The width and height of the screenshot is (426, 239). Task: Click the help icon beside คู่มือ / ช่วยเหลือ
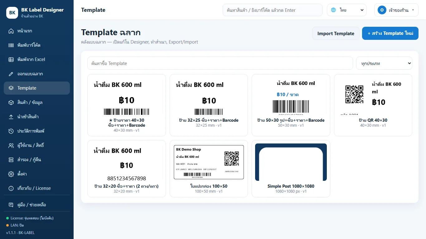point(11,205)
